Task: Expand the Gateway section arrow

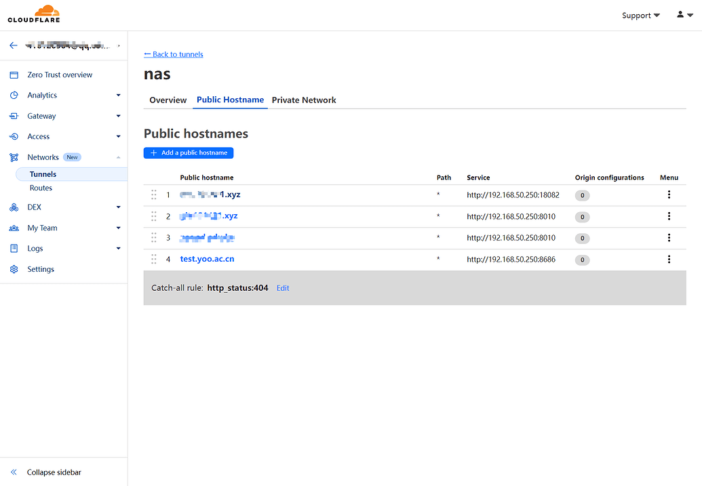Action: 118,116
